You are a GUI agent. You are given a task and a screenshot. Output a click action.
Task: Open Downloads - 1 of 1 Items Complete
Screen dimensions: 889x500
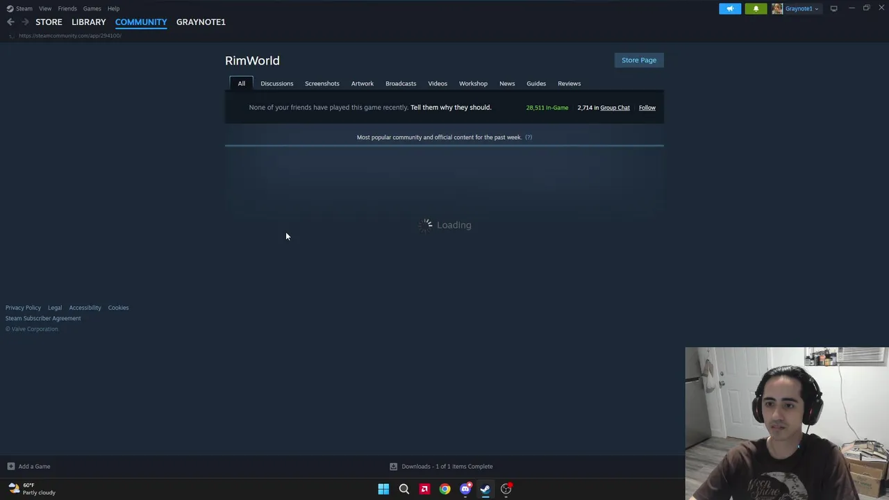point(447,467)
